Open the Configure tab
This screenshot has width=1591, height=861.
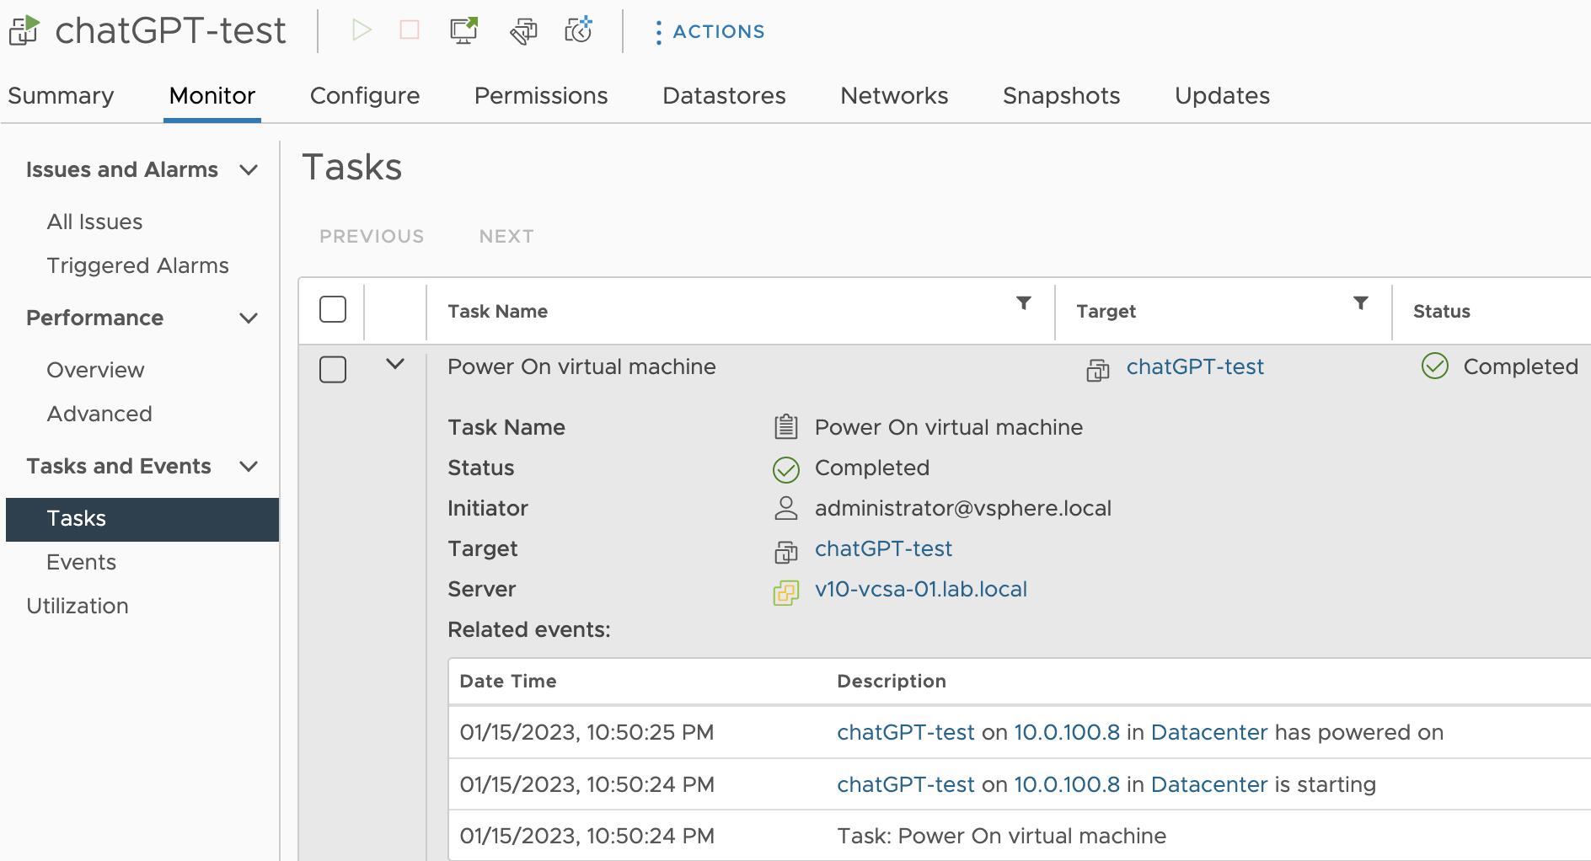(x=365, y=96)
